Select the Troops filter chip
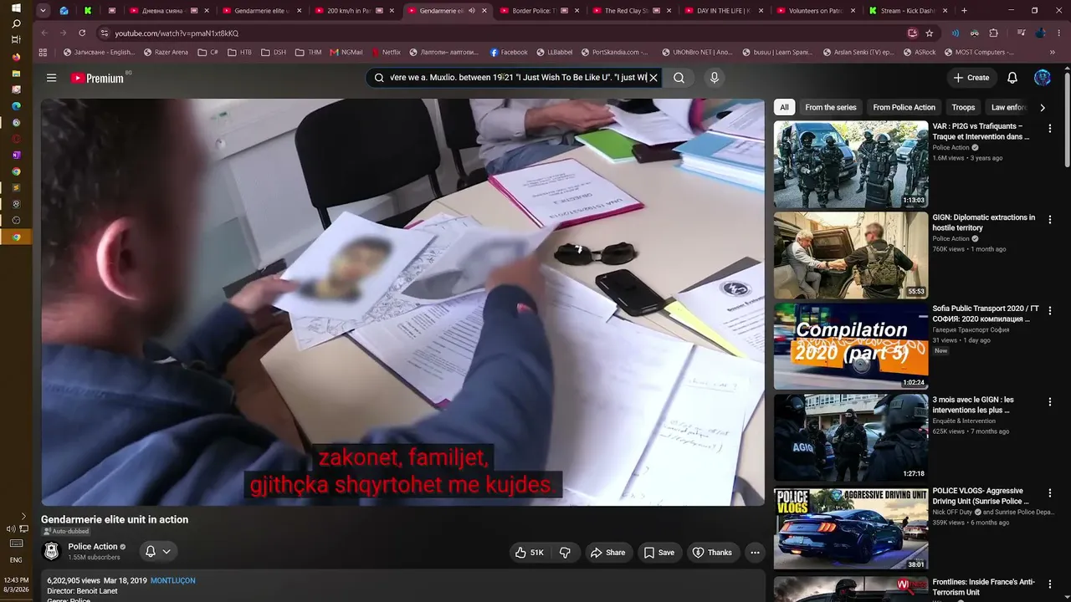 point(963,107)
